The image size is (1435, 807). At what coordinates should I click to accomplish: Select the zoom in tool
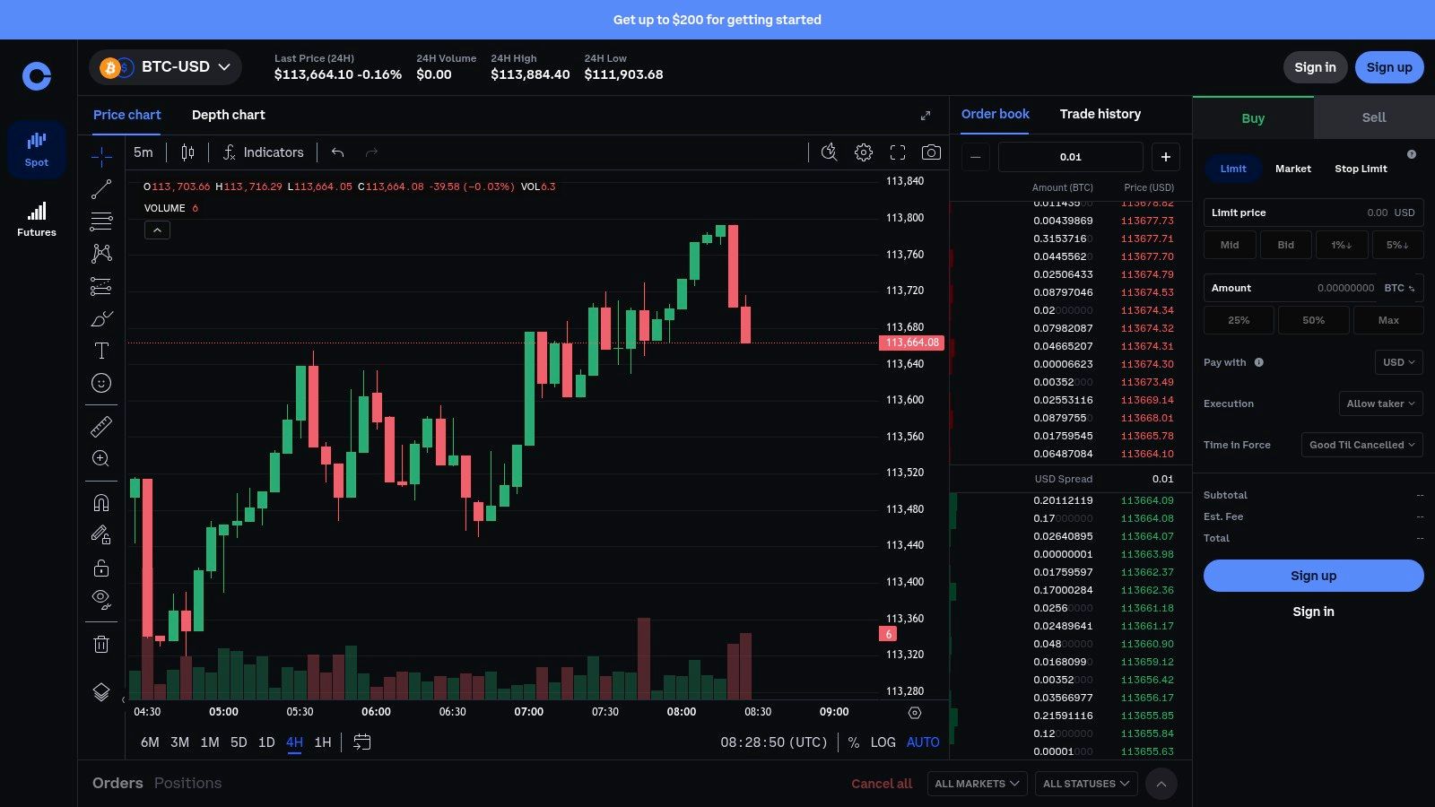click(101, 458)
